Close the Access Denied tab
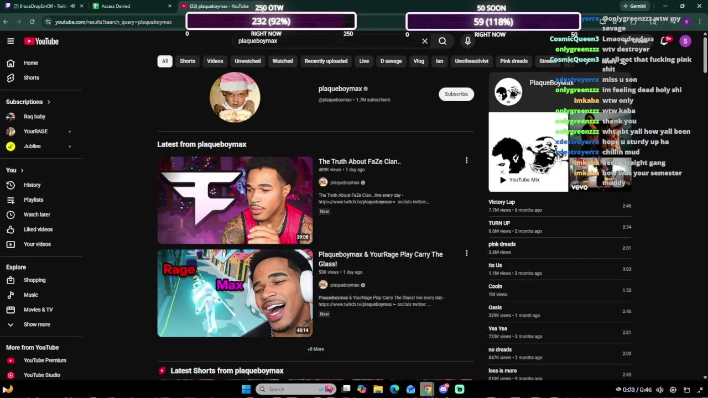The height and width of the screenshot is (398, 708). pos(170,6)
